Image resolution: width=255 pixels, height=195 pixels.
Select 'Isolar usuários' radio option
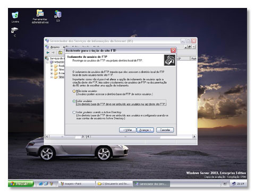click(74, 101)
